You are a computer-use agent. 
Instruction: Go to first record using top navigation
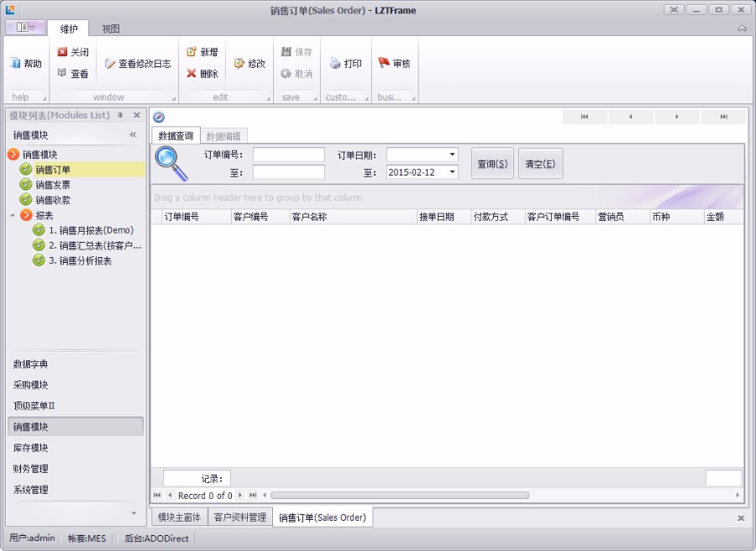pos(585,117)
